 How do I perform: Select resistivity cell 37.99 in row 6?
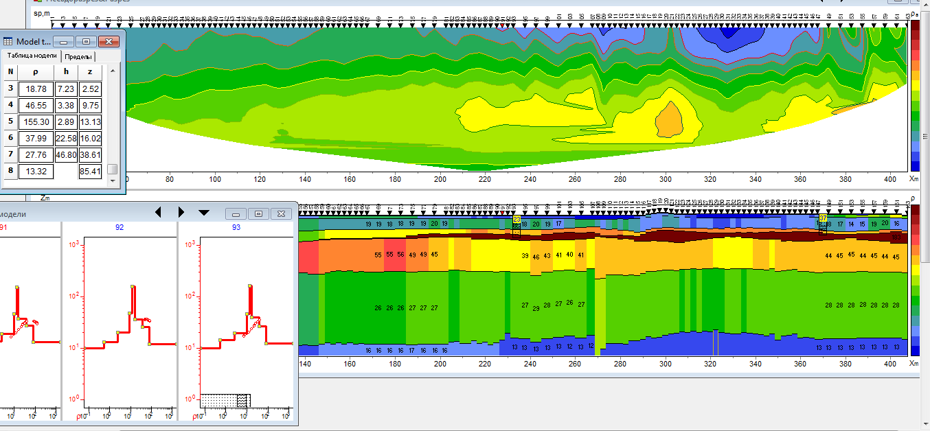(35, 139)
